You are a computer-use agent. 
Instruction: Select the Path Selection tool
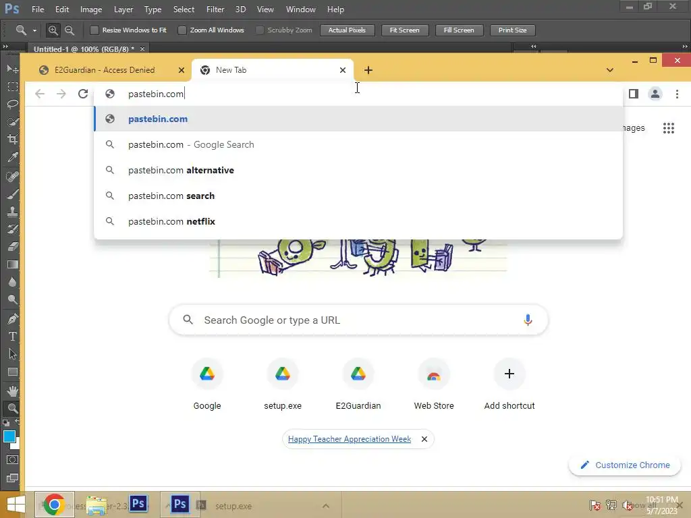pos(12,353)
